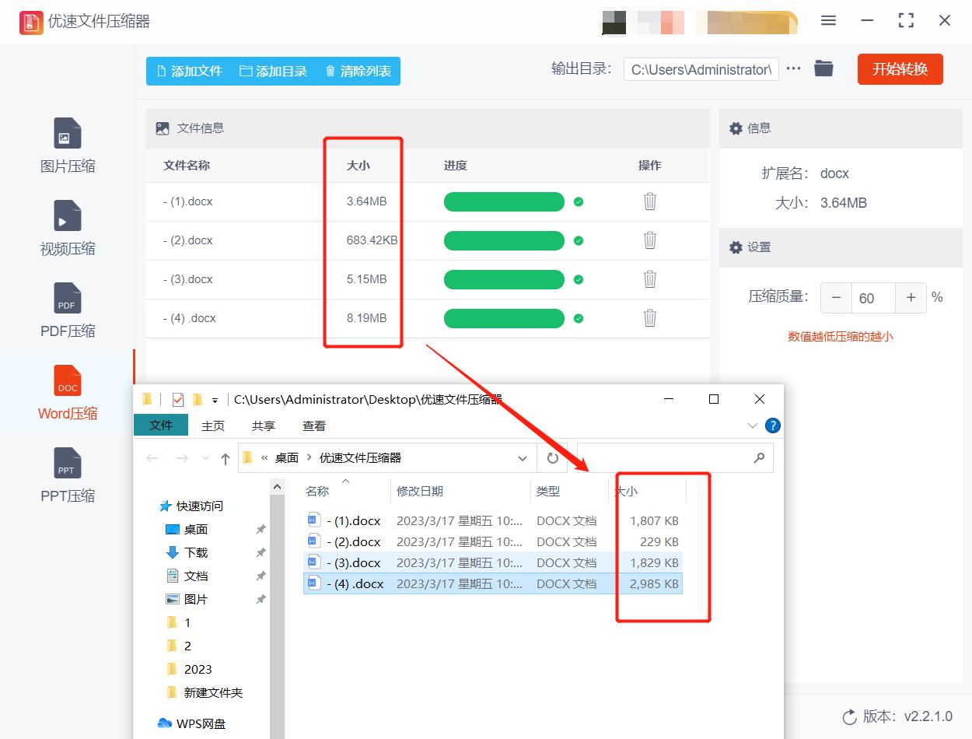972x739 pixels.
Task: Select the PDF压缩 sidebar icon
Action: click(x=67, y=310)
